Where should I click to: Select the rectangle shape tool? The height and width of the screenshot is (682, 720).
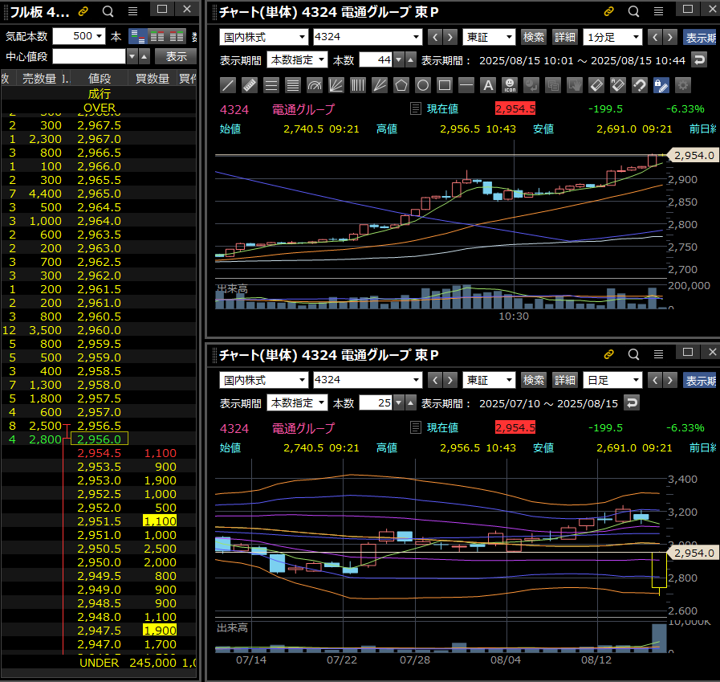click(445, 85)
